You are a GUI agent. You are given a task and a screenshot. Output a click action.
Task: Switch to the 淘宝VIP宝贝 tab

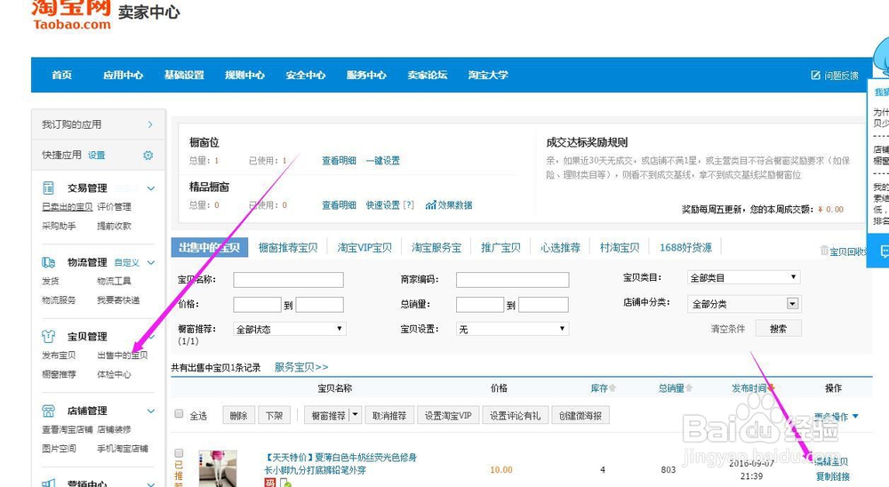(x=364, y=248)
